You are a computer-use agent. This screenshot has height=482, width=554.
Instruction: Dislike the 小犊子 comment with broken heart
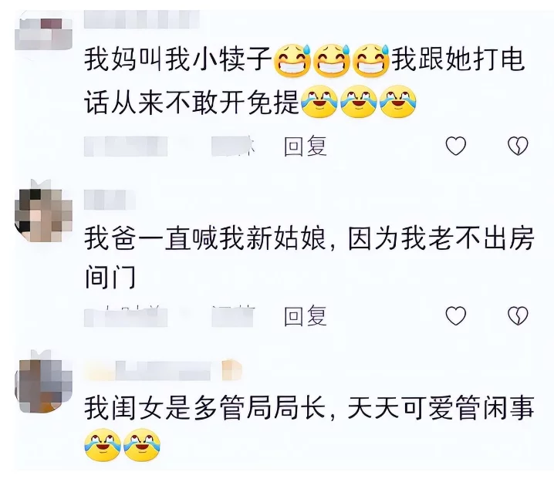coord(518,146)
